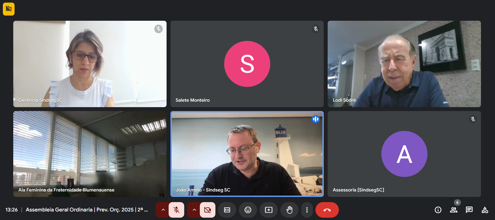Click Lodi Sodré's video tile
This screenshot has width=495, height=220.
(404, 64)
